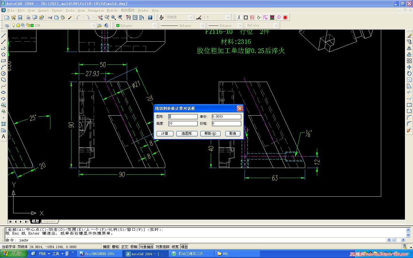Select the Multiline Text 'A' tool
The width and height of the screenshot is (413, 258).
3,136
